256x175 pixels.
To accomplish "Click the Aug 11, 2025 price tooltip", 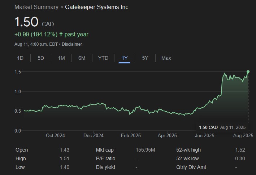I will (x=222, y=127).
